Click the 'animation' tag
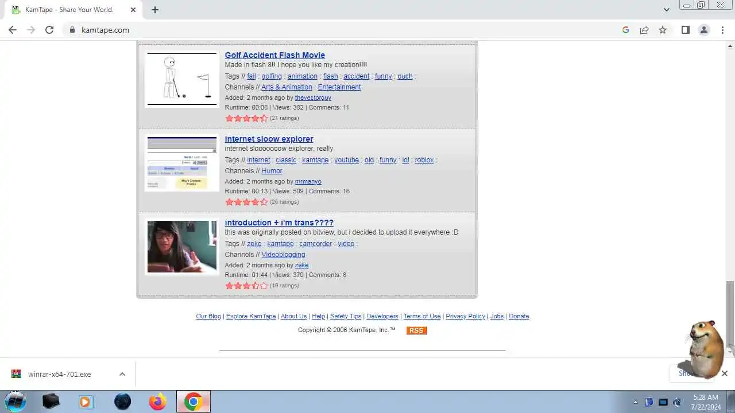 tap(303, 76)
